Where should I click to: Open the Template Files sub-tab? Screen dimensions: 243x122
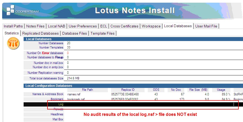[x=102, y=33]
